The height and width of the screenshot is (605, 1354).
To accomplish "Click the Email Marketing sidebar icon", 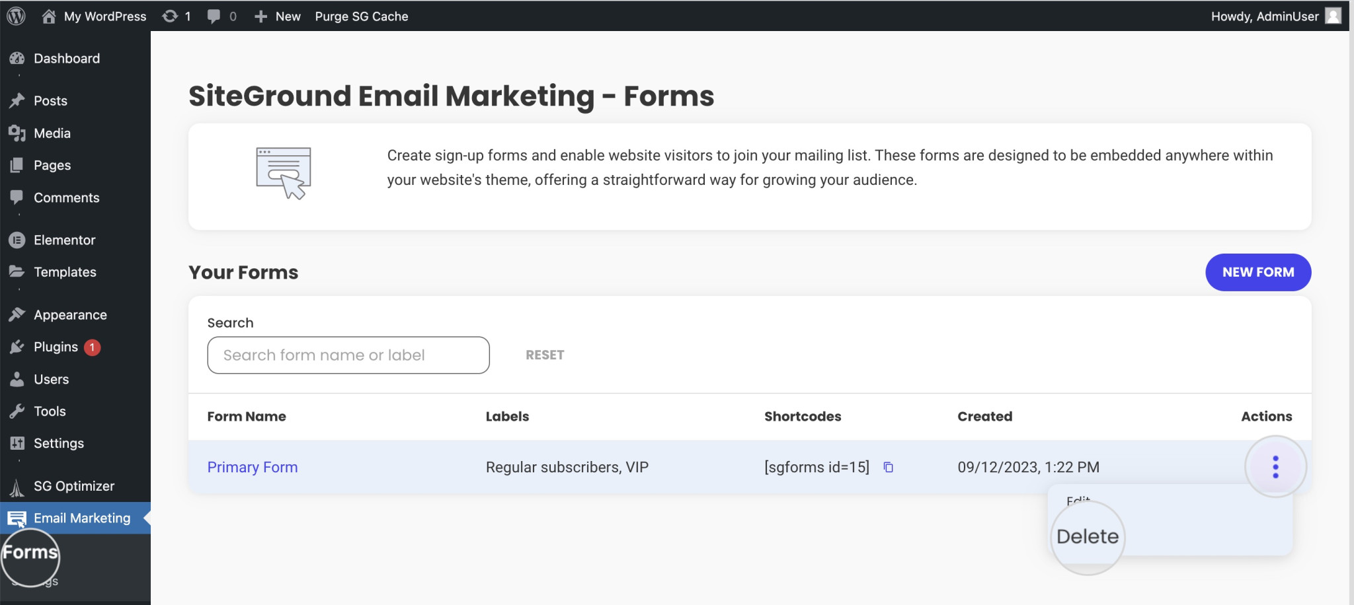I will click(x=17, y=519).
